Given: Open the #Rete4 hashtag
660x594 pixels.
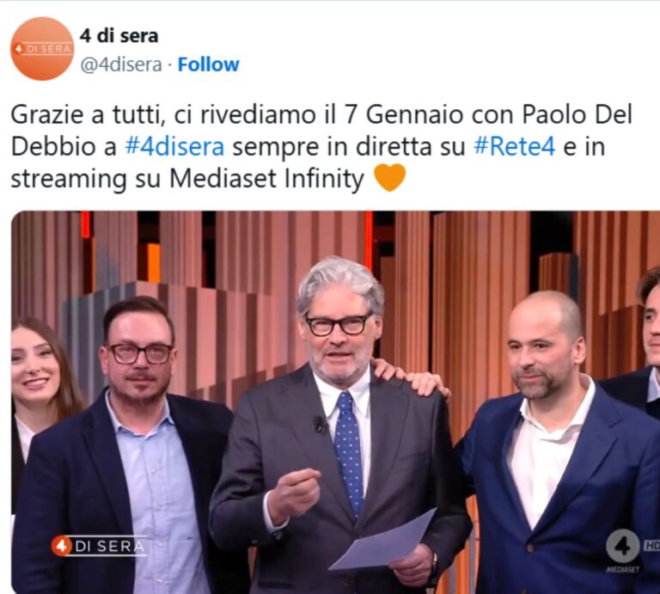Looking at the screenshot, I should 515,146.
